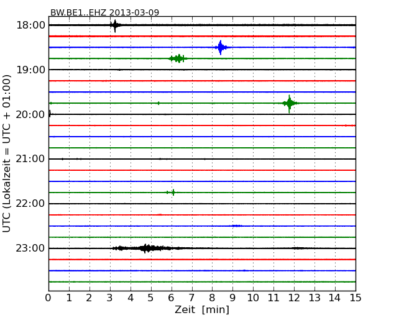The width and height of the screenshot is (404, 323).
Task: Click the x-axis tick label 10
Action: click(x=253, y=298)
